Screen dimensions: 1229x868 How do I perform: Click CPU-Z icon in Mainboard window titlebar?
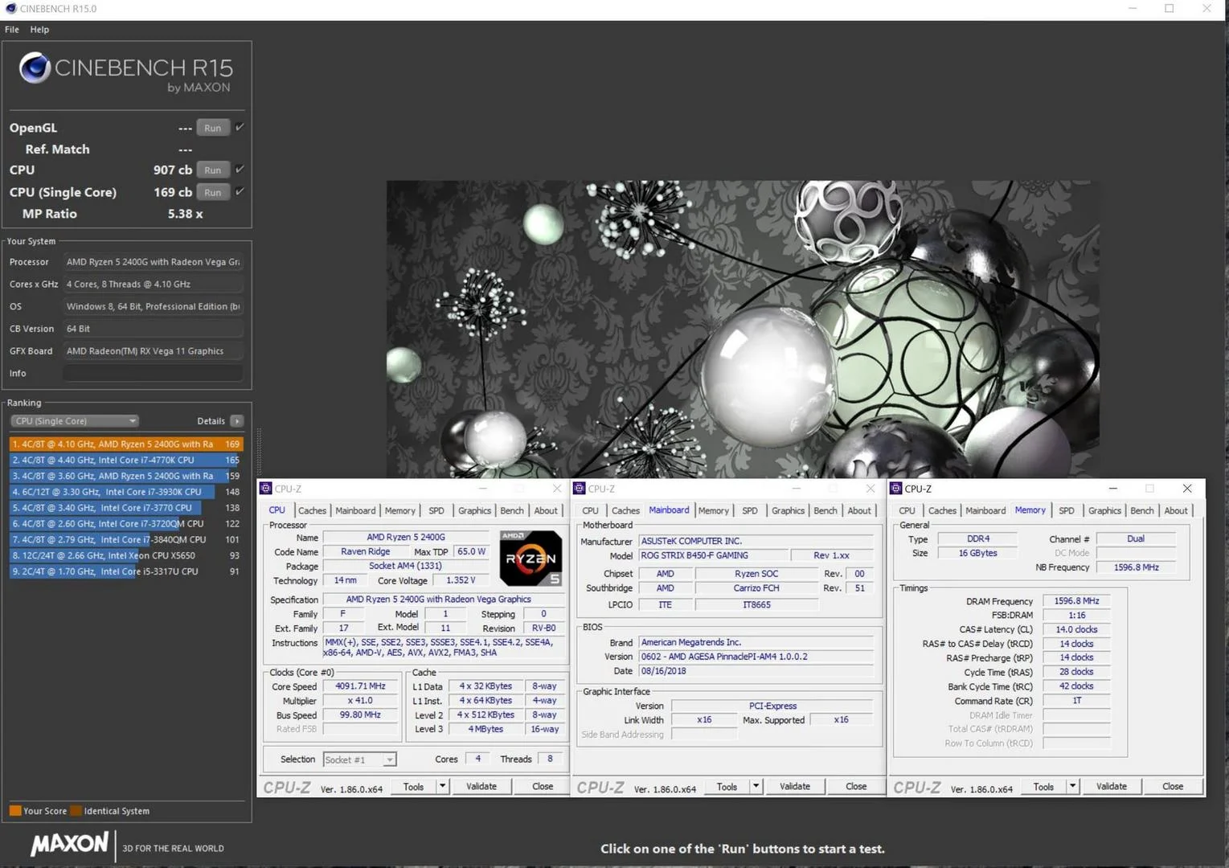click(580, 489)
